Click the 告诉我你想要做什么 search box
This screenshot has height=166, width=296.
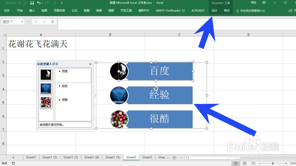click(251, 11)
